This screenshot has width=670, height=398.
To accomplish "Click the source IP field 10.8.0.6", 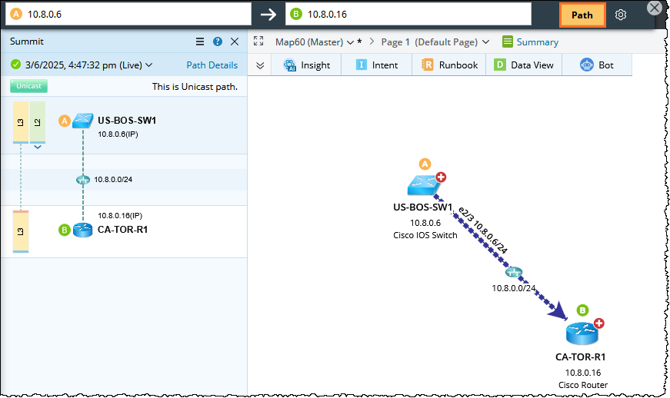I will [x=131, y=14].
